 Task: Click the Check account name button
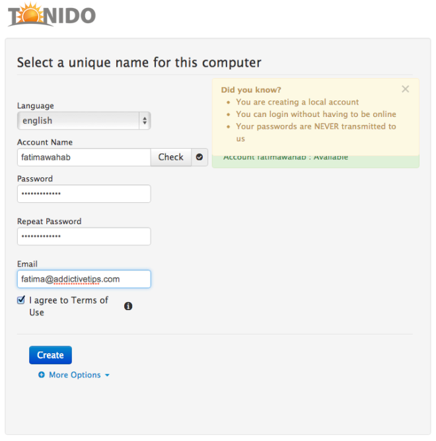point(171,157)
